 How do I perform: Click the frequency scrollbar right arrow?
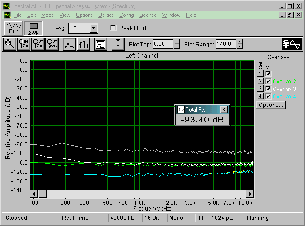pyautogui.click(x=250, y=194)
